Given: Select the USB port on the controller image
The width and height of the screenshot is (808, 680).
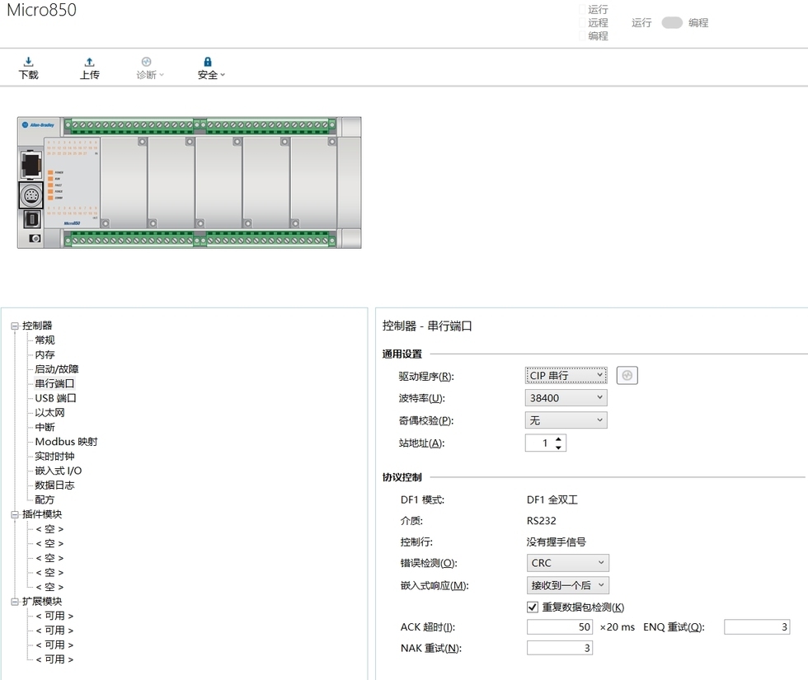Looking at the screenshot, I should (31, 219).
